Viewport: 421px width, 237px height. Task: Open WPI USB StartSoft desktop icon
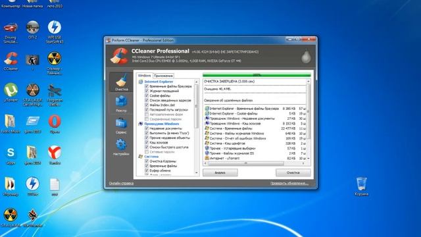pyautogui.click(x=55, y=32)
